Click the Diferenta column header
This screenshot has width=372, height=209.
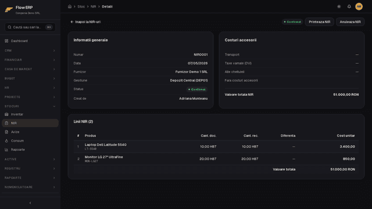coord(288,136)
